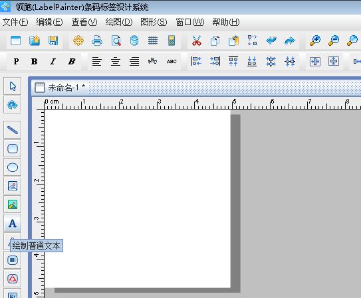The image size is (361, 298).
Task: Toggle italic I formatting
Action: tap(53, 61)
